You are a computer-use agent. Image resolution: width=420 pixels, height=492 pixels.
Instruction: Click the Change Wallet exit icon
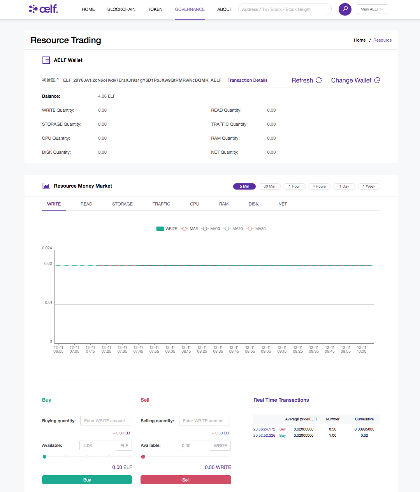[x=377, y=80]
